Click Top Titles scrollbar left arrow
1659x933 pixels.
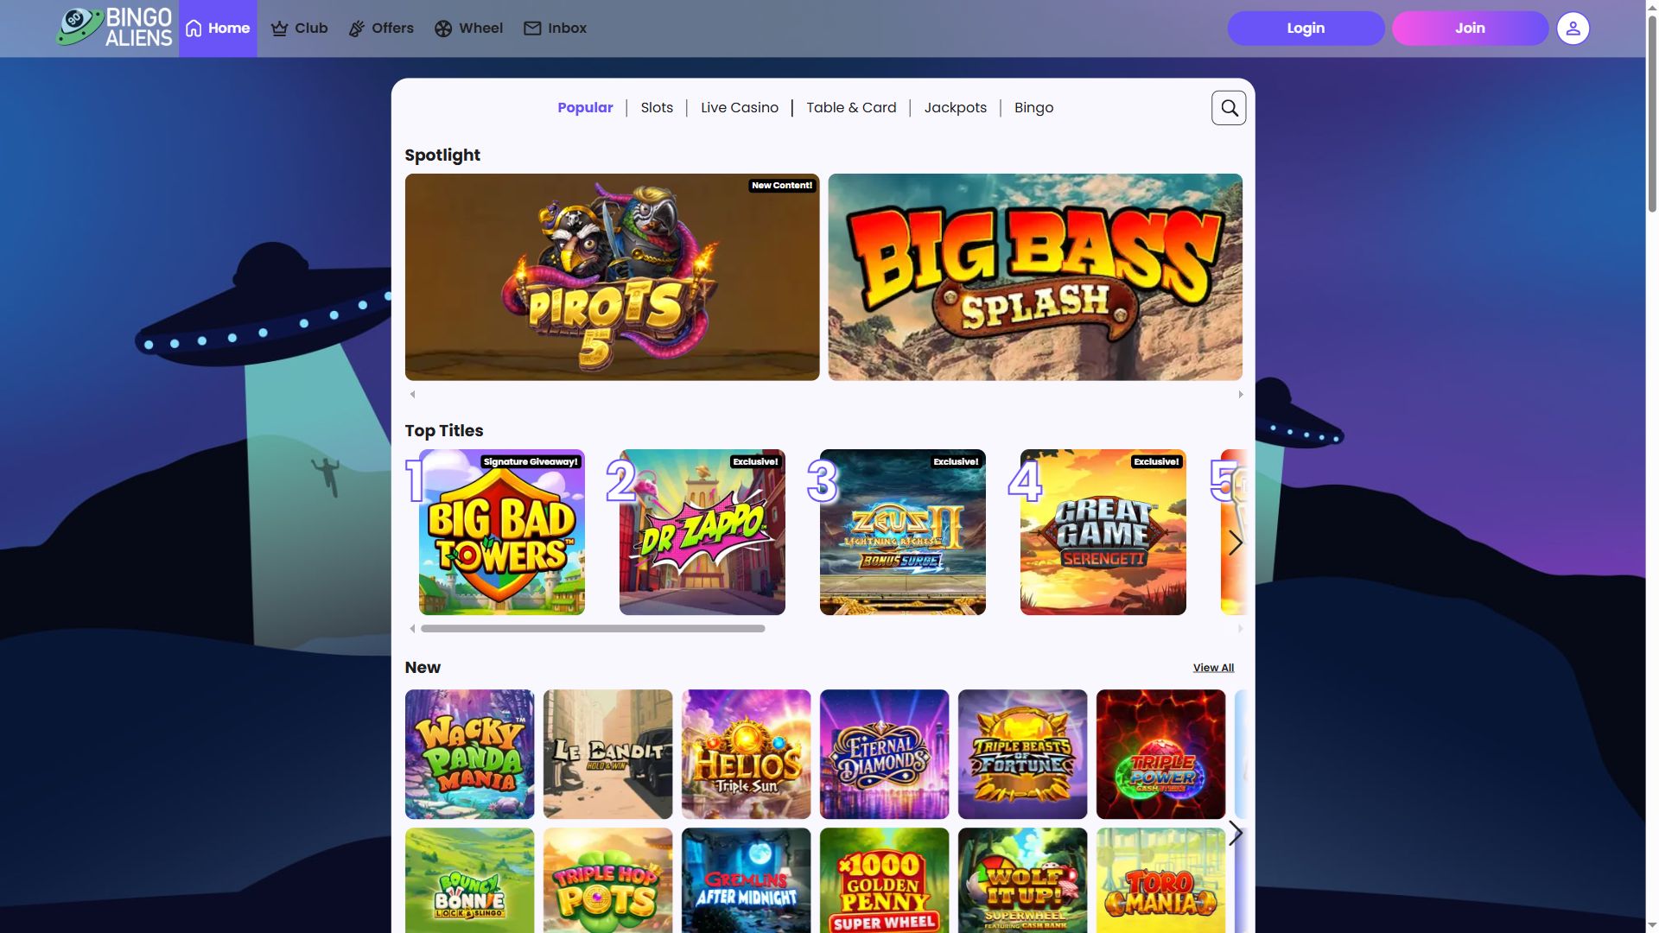pos(412,629)
